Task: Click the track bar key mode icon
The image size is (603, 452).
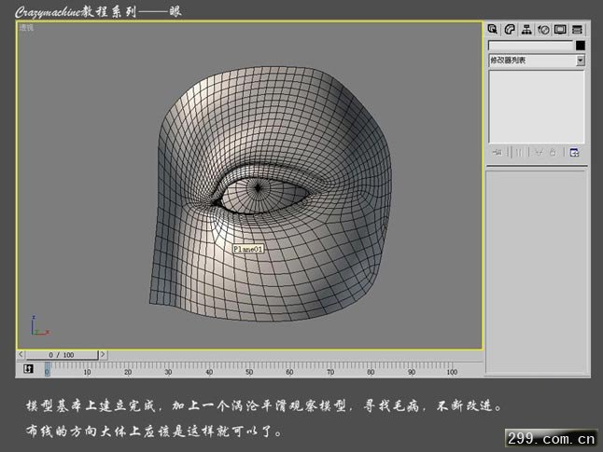Action: pos(28,369)
